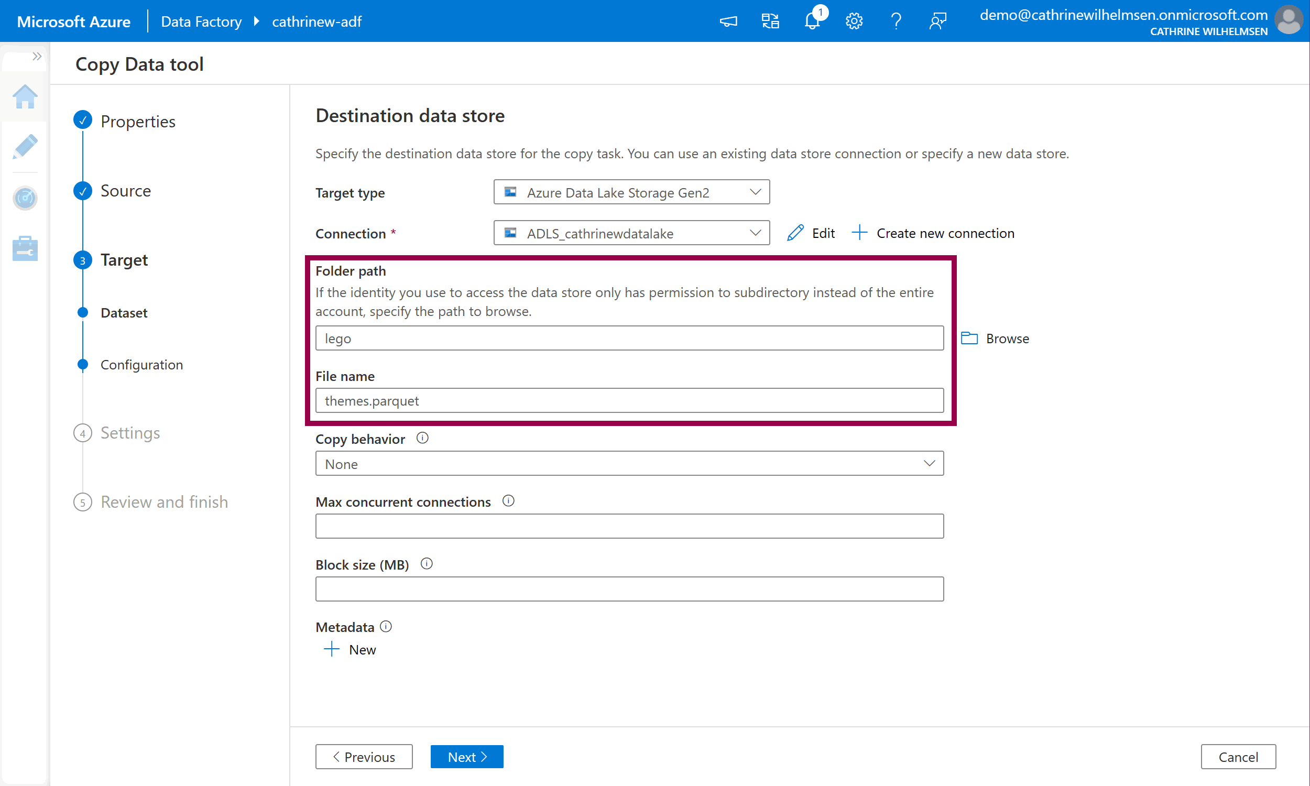This screenshot has height=786, width=1310.
Task: Open the Monitor gauge icon in sidebar
Action: click(25, 198)
